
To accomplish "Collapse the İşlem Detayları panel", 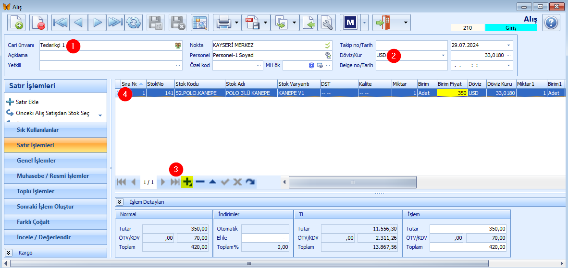I will click(x=118, y=202).
